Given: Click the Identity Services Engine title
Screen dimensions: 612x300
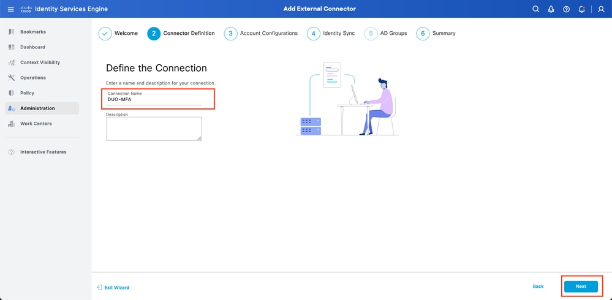Looking at the screenshot, I should 72,9.
